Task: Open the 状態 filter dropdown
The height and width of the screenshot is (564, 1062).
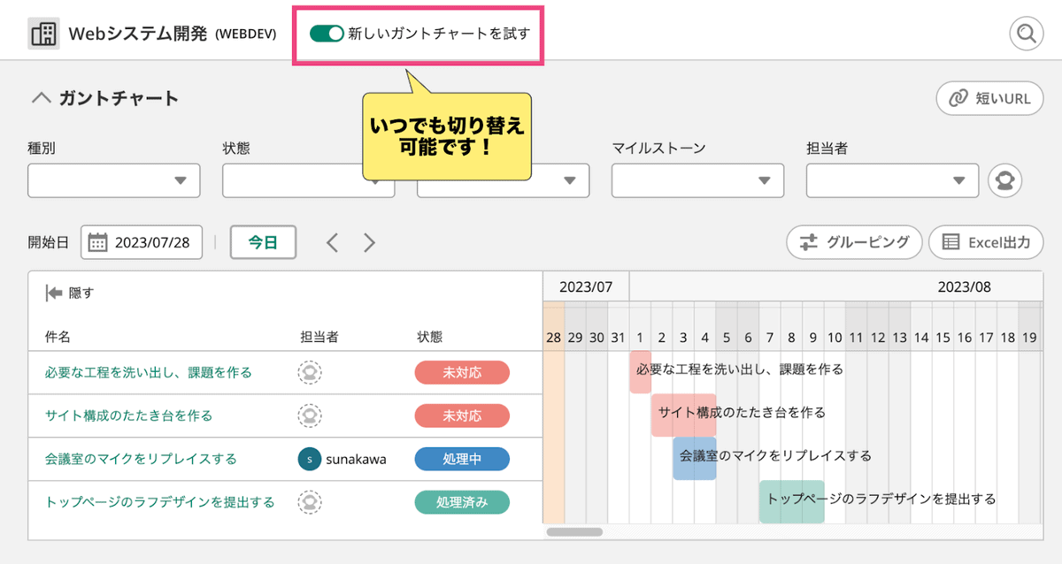Action: coord(308,180)
